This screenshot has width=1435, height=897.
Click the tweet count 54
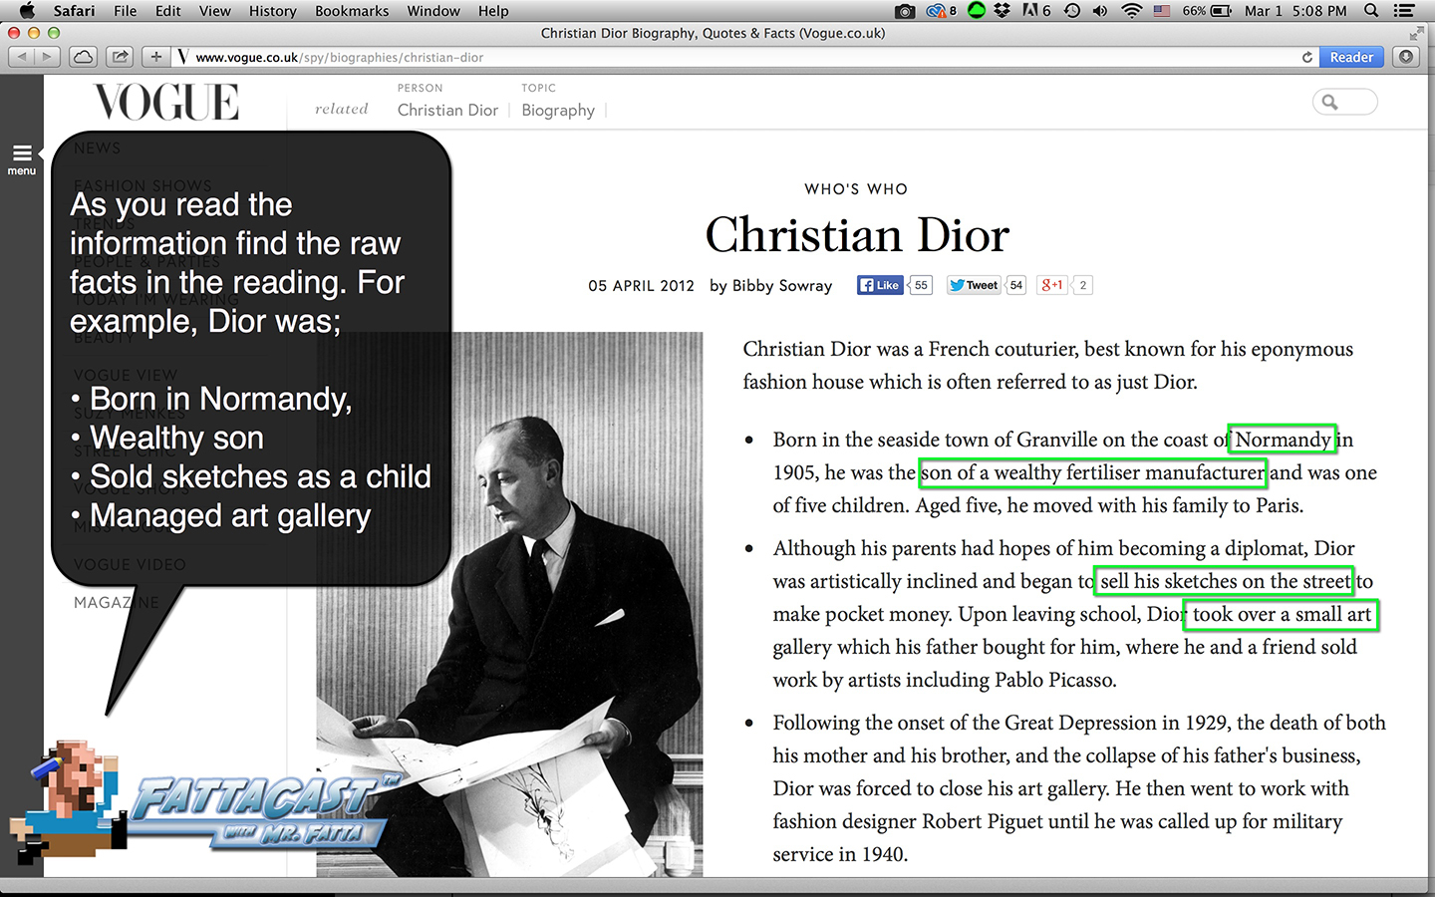pos(1016,285)
